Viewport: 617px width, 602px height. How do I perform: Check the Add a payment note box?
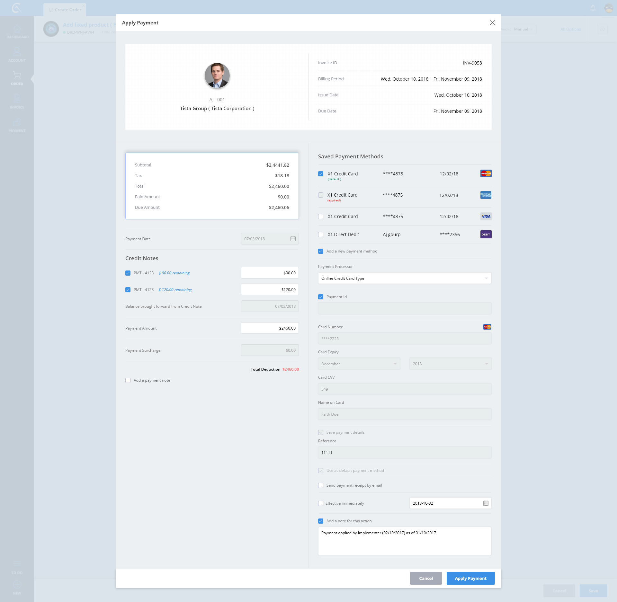pyautogui.click(x=128, y=380)
